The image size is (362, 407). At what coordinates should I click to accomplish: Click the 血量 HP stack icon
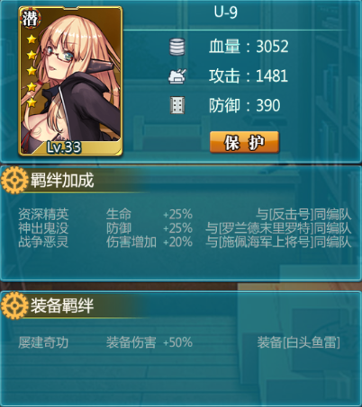tap(177, 47)
